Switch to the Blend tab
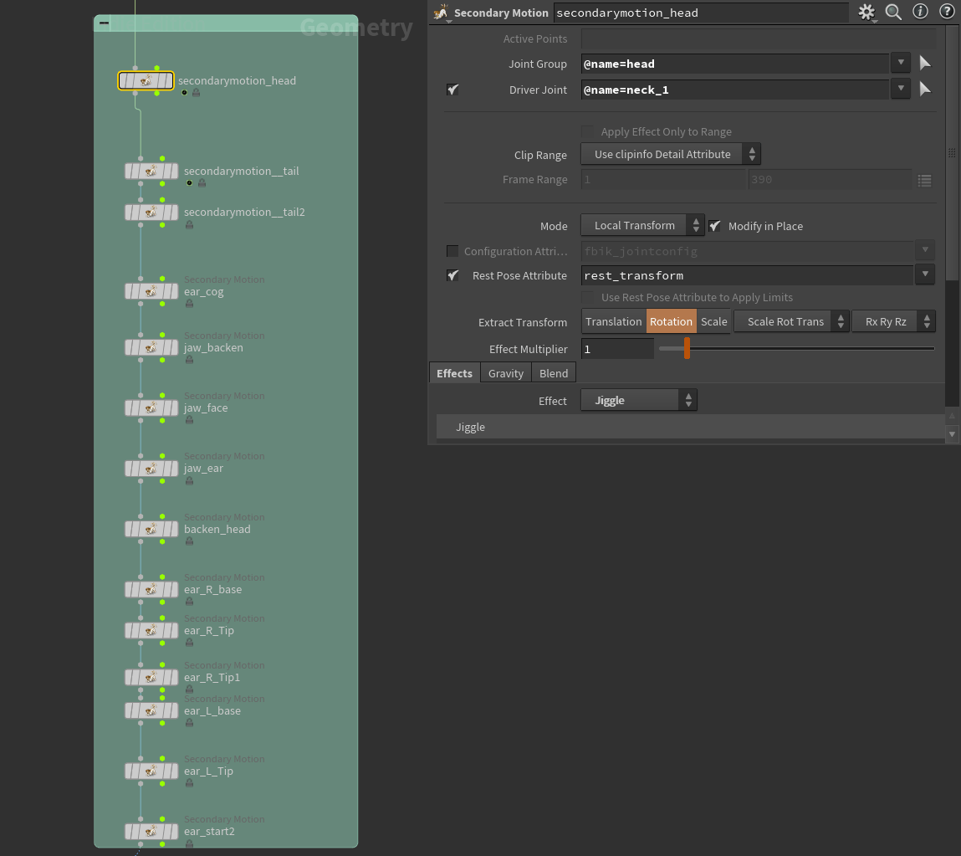961x856 pixels. pos(554,374)
